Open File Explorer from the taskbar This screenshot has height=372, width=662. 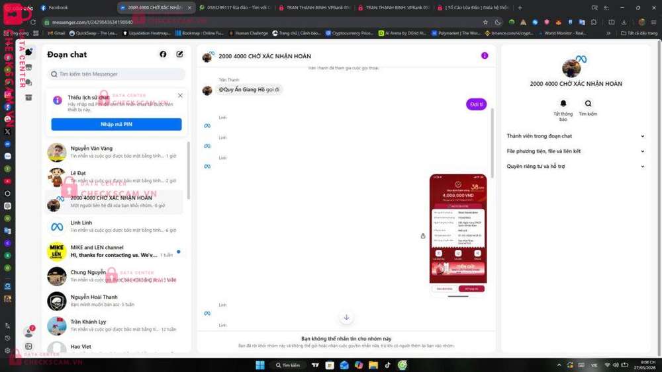pyautogui.click(x=373, y=365)
